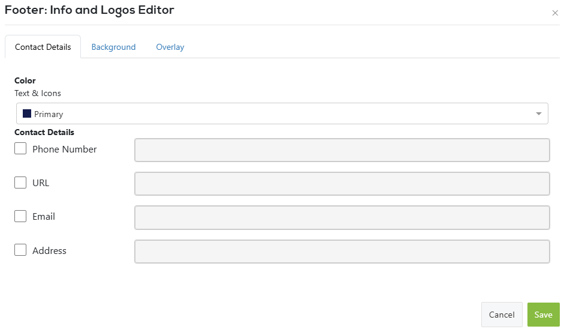
Task: Close the Footer editor dialog
Action: (x=554, y=13)
